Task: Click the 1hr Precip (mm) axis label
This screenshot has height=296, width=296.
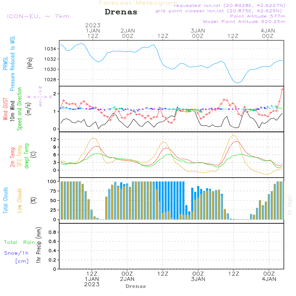Action: (x=38, y=245)
